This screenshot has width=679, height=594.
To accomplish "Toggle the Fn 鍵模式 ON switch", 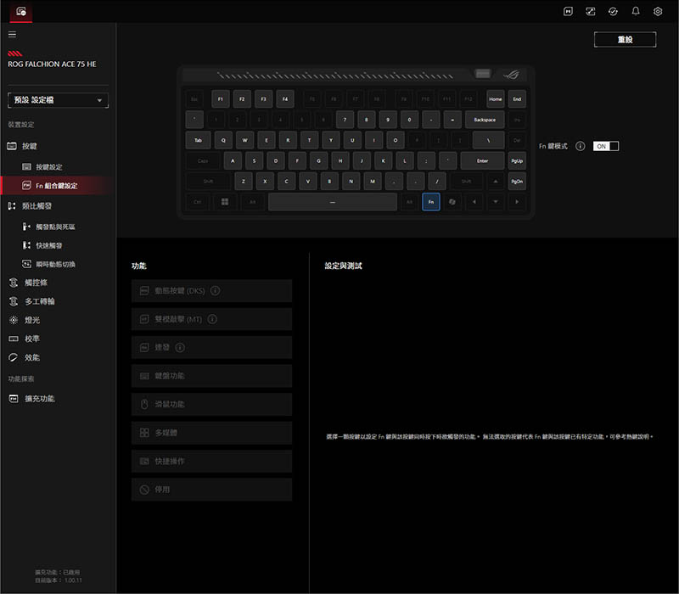I will (x=605, y=146).
